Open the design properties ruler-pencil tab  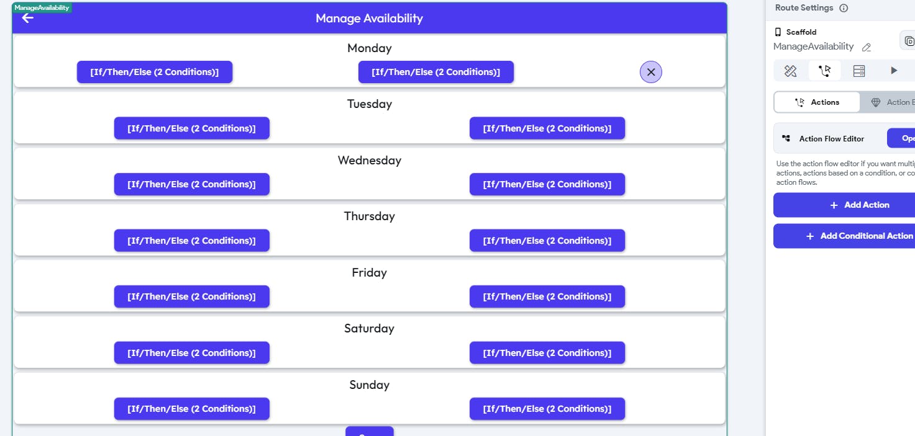[x=790, y=71]
